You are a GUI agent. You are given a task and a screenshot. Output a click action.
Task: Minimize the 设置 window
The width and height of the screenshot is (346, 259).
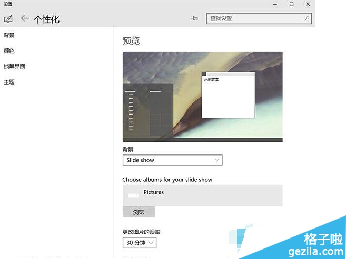pyautogui.click(x=275, y=4)
